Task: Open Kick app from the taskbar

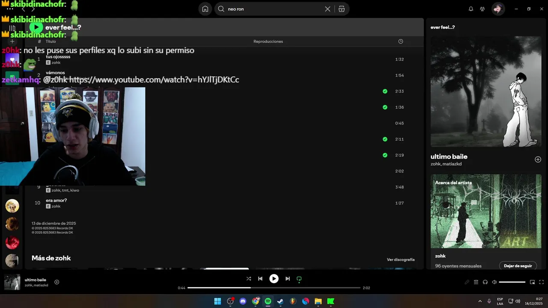Action: click(x=331, y=301)
